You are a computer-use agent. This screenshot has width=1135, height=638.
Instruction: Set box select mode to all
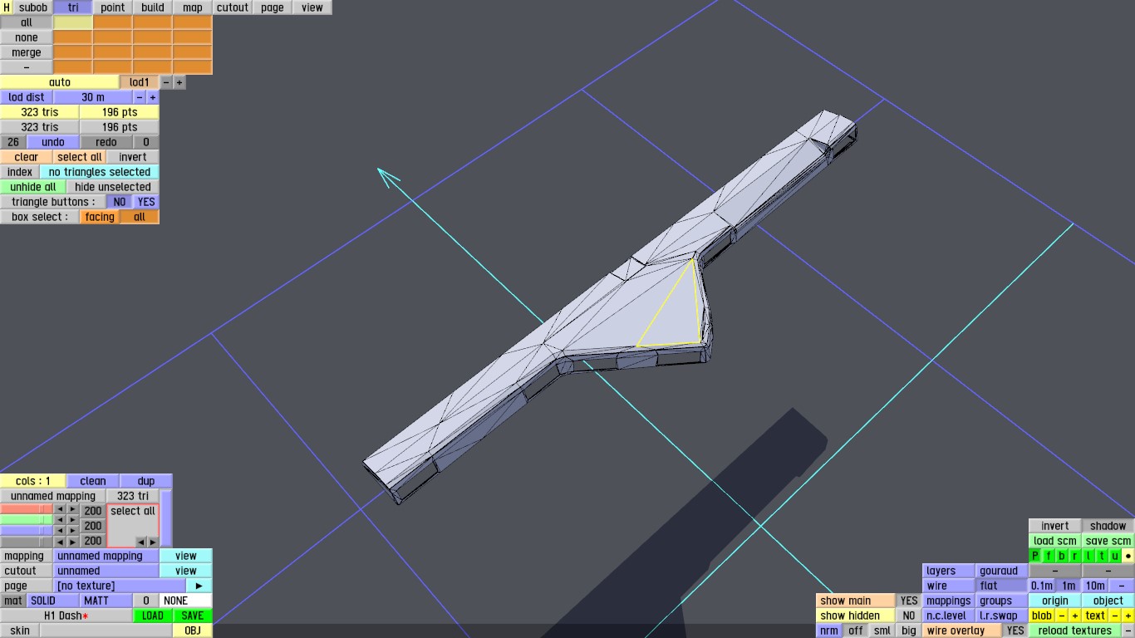pyautogui.click(x=140, y=217)
